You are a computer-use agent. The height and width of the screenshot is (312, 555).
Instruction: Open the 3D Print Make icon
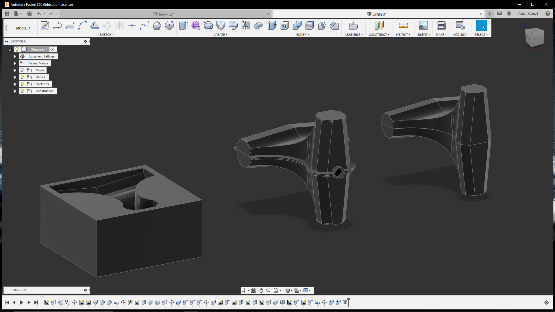point(441,26)
